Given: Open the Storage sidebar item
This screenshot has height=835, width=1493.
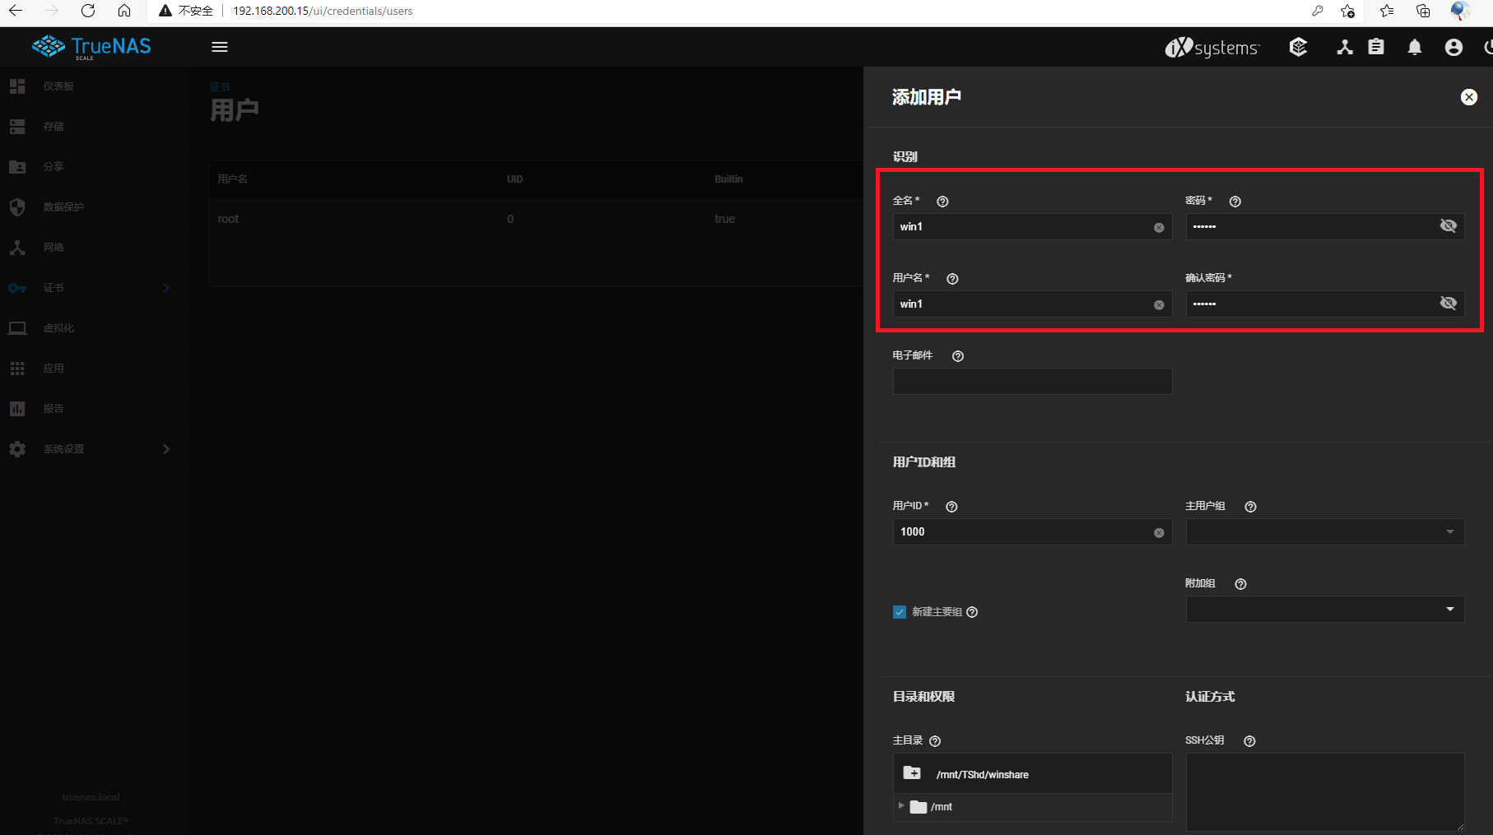Looking at the screenshot, I should [92, 127].
